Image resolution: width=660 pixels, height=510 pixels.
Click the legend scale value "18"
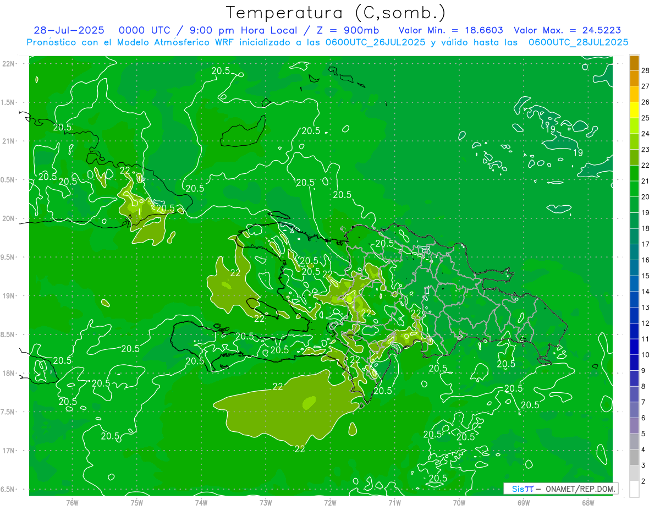[645, 228]
